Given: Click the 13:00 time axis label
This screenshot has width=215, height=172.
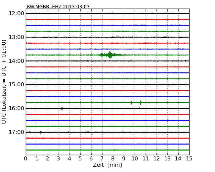Looking at the screenshot, I should (17, 37).
